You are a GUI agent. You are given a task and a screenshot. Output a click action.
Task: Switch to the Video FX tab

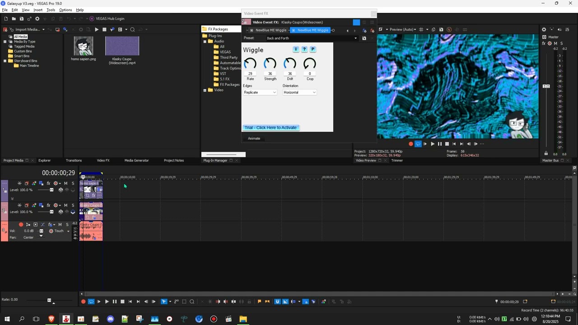[x=103, y=161]
